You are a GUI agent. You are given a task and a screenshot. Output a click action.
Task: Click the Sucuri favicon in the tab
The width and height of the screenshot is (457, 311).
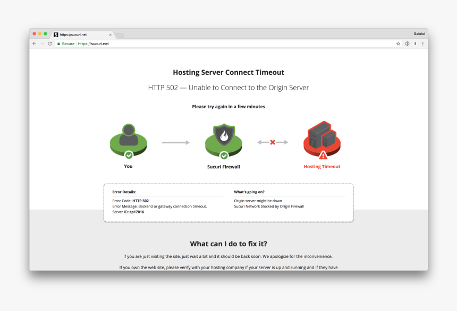point(56,34)
